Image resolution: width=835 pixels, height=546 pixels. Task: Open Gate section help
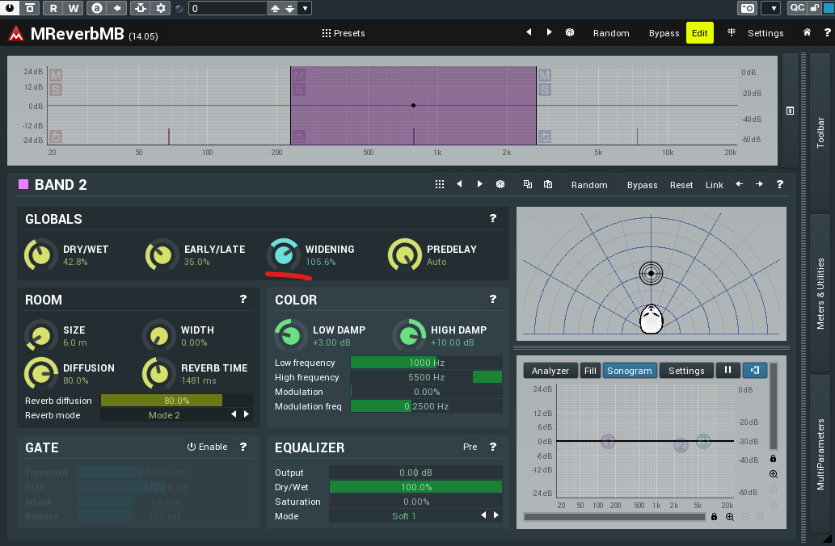(x=242, y=447)
